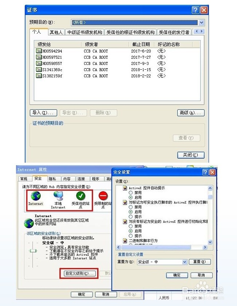The height and width of the screenshot is (306, 237).
Task: Click settings list scroll up arrow
Action: tap(210, 188)
